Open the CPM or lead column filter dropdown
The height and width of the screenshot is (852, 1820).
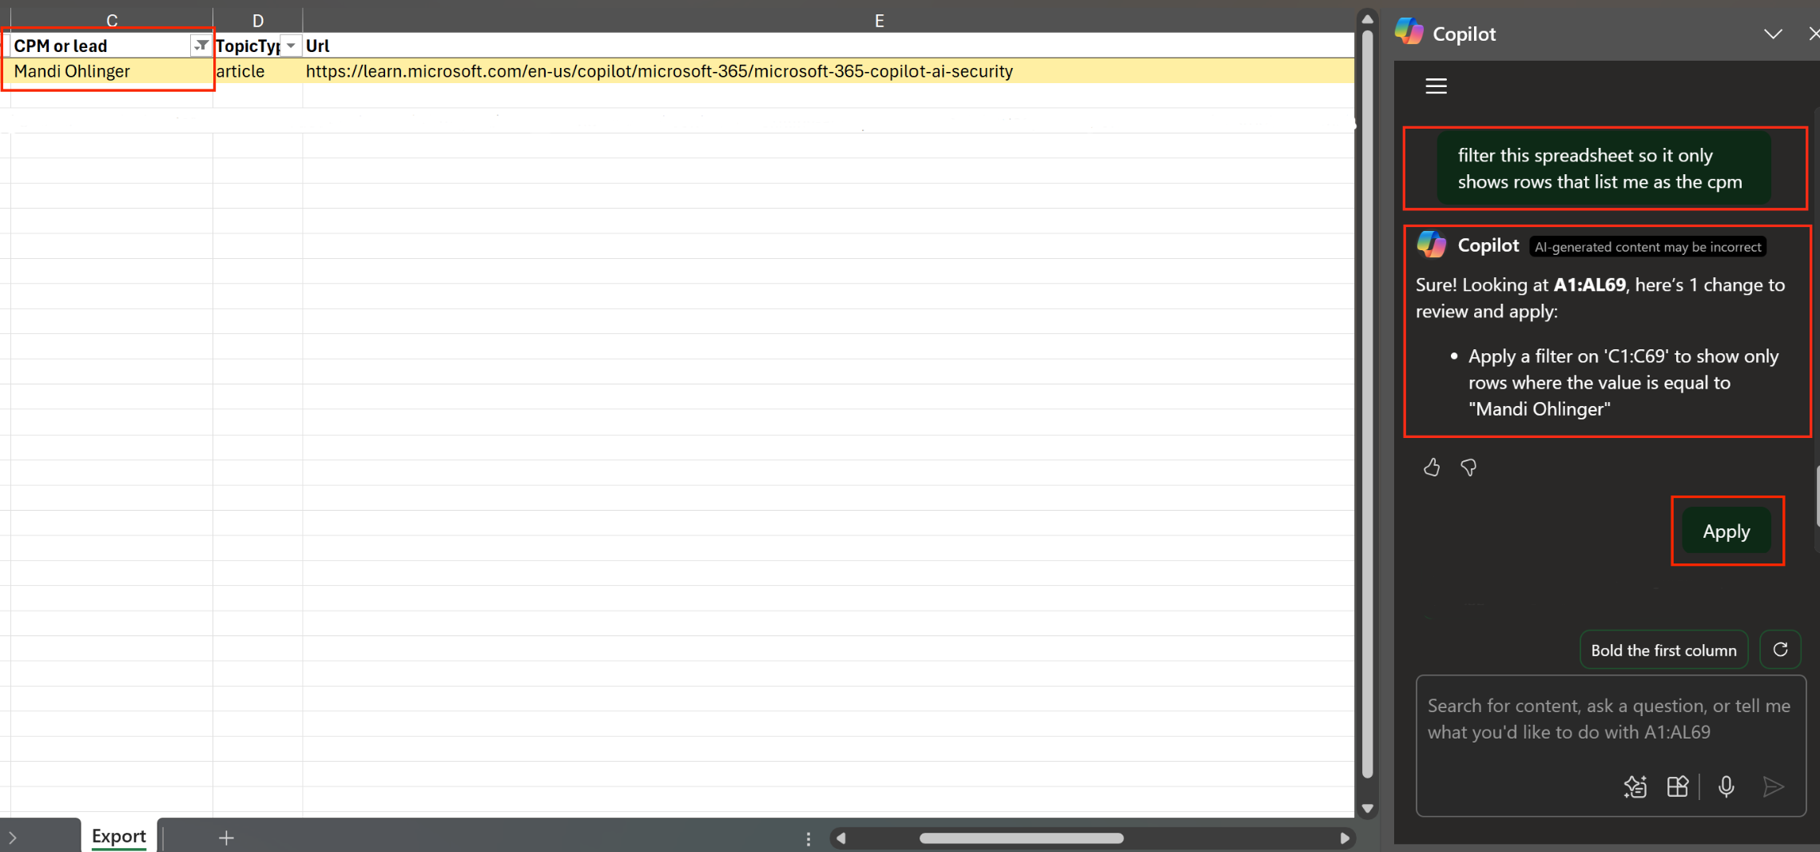[x=201, y=46]
